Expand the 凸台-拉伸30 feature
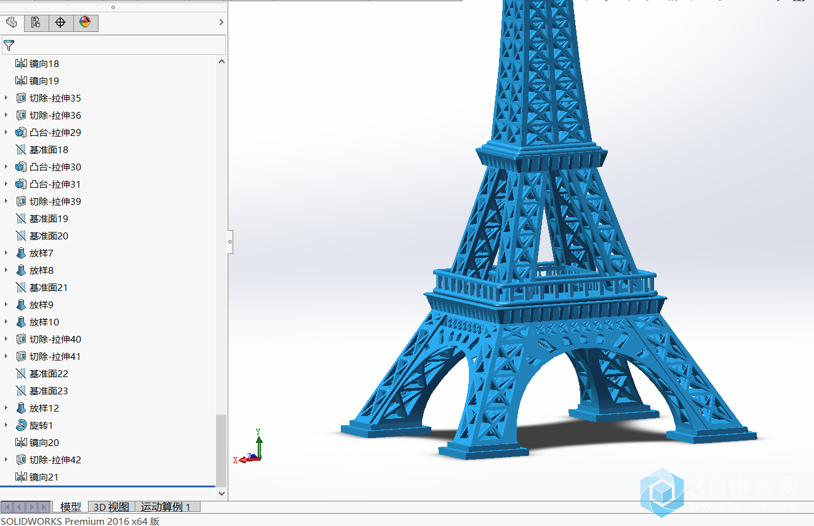The image size is (814, 526). [x=6, y=167]
